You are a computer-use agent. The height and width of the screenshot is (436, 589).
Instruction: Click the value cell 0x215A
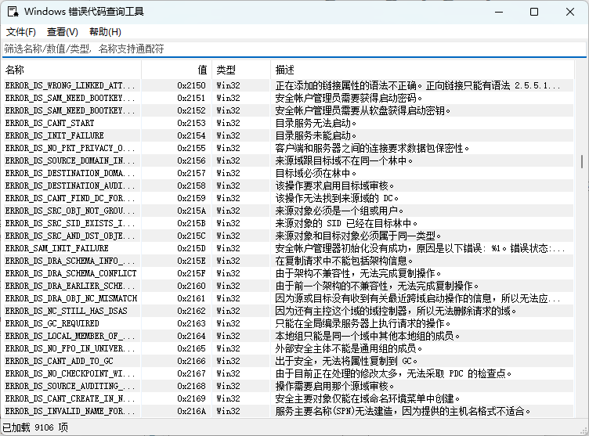pyautogui.click(x=191, y=211)
